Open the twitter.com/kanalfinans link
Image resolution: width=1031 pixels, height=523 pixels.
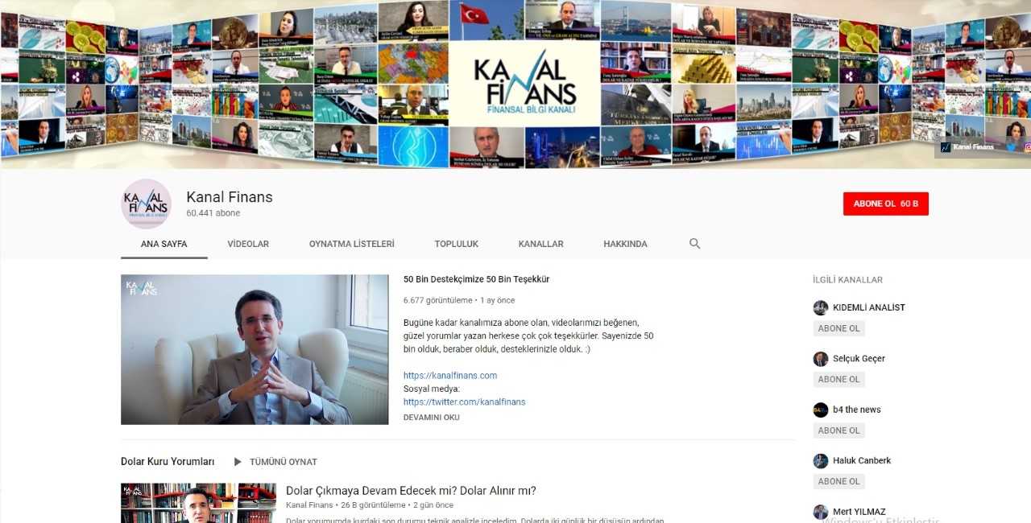pos(464,402)
